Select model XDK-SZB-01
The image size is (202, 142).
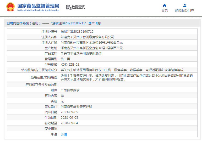(70, 65)
